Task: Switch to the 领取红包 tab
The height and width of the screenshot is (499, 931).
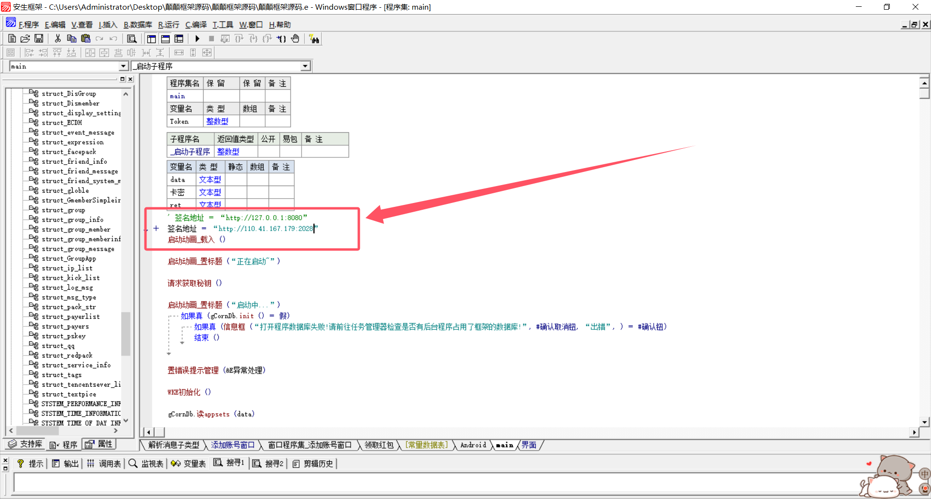Action: 379,445
